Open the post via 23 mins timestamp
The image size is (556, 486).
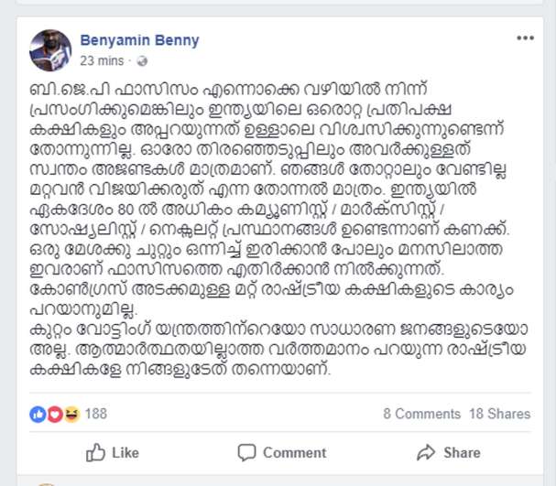coord(102,61)
